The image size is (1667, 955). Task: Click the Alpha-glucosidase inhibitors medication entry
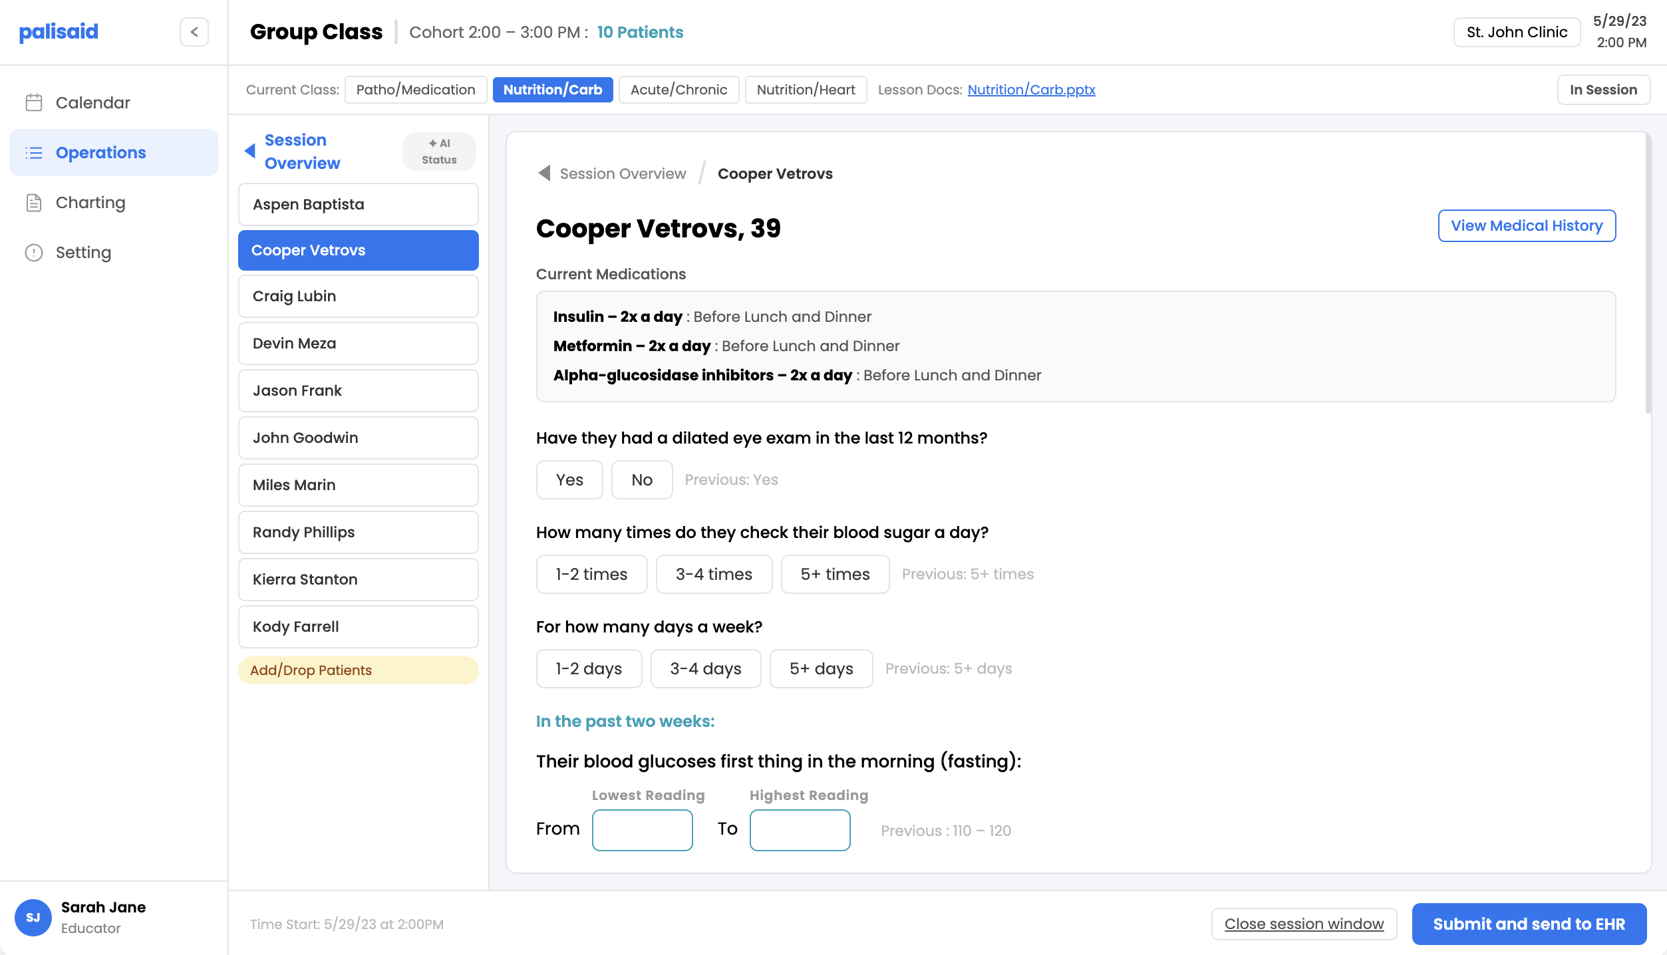click(797, 375)
